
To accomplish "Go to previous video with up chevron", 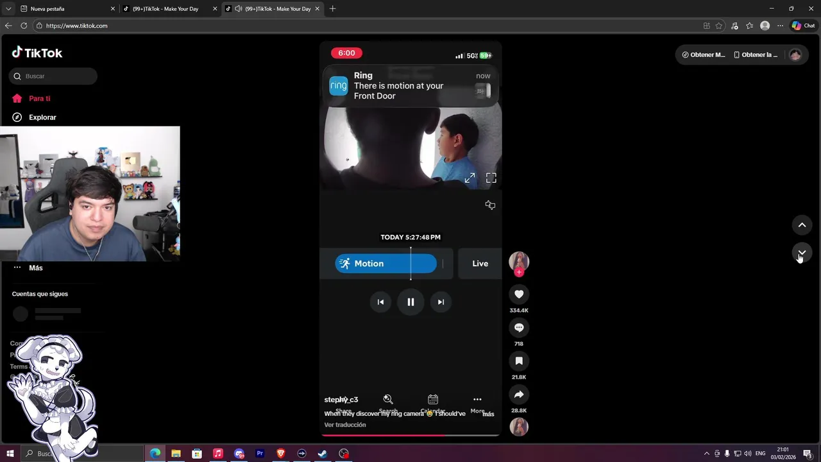I will [x=802, y=225].
